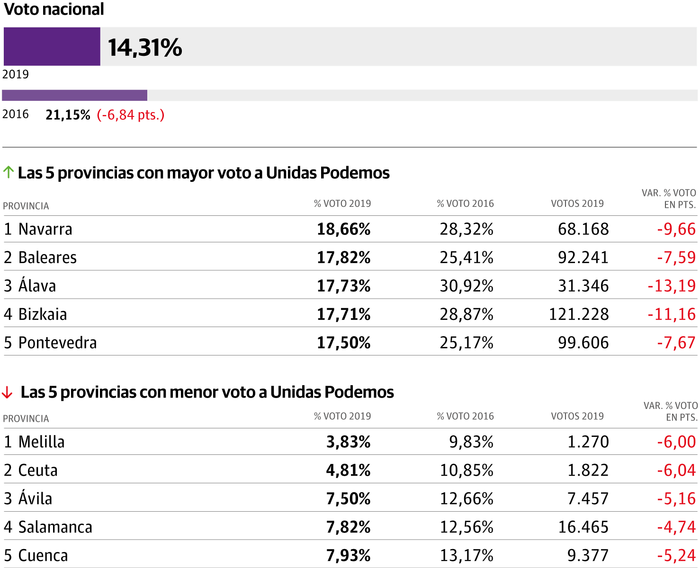Viewport: 700px width, 568px height.
Task: Click the top table's % VOTO 2019 header
Action: 342,204
